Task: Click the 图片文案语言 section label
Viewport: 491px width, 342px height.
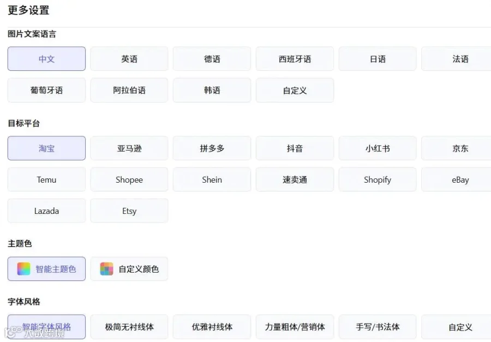Action: tap(32, 34)
